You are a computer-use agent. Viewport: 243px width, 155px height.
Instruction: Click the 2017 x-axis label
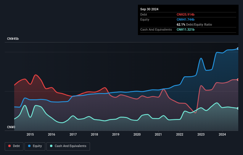(x=73, y=134)
